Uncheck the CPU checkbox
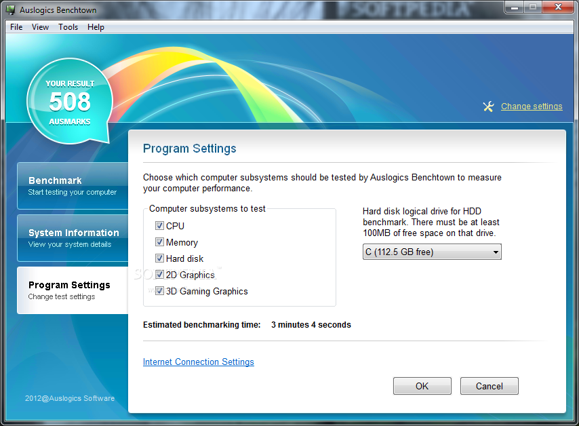Image resolution: width=579 pixels, height=426 pixels. [x=159, y=225]
